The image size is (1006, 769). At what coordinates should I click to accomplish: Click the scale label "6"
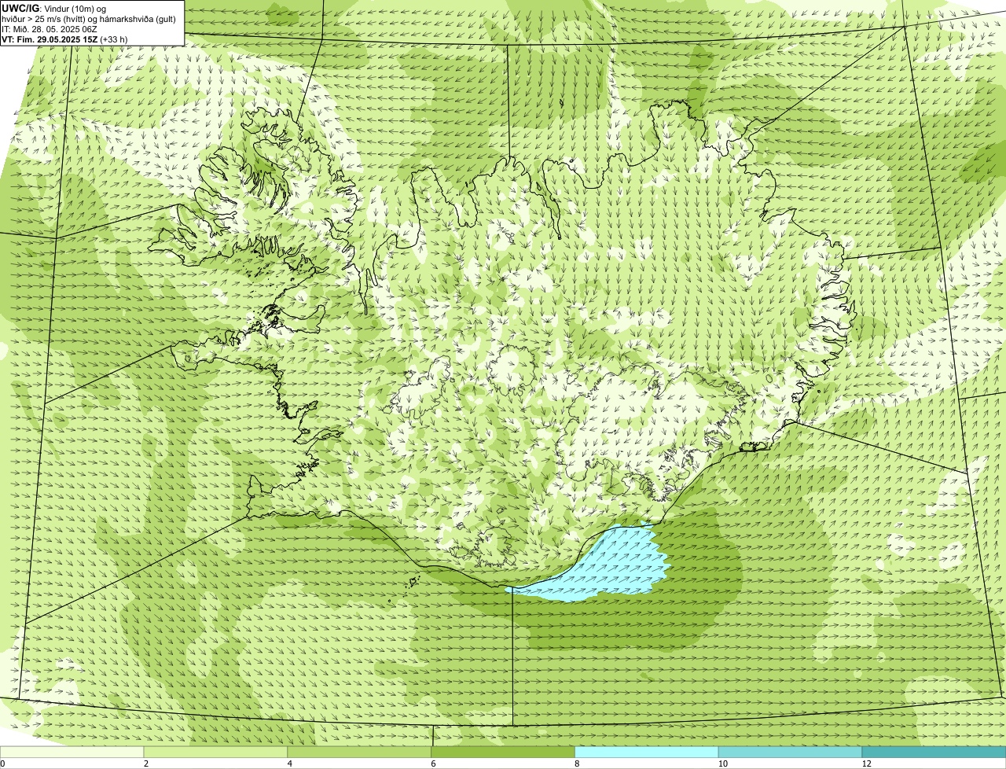click(x=433, y=763)
